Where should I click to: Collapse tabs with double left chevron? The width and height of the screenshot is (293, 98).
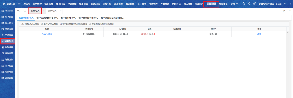[18, 11]
